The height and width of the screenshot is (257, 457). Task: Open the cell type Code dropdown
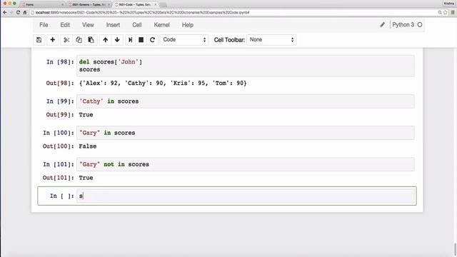pos(184,40)
